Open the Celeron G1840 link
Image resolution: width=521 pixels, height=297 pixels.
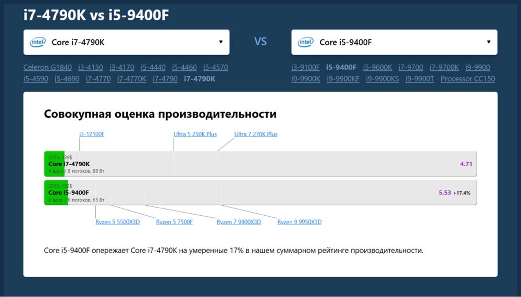coord(47,67)
